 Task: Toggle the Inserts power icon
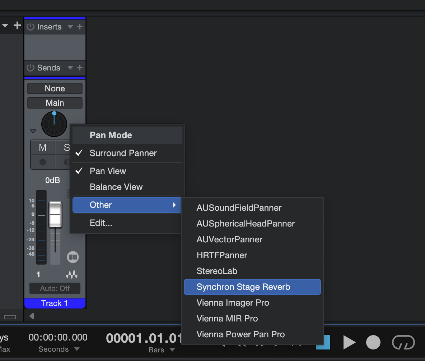(31, 27)
